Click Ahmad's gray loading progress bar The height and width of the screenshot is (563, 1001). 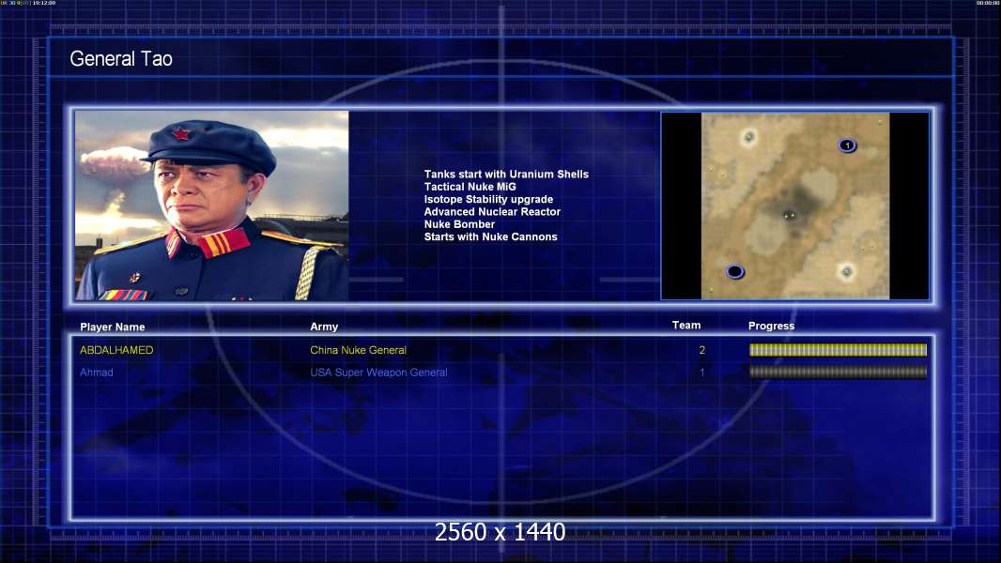tap(838, 372)
